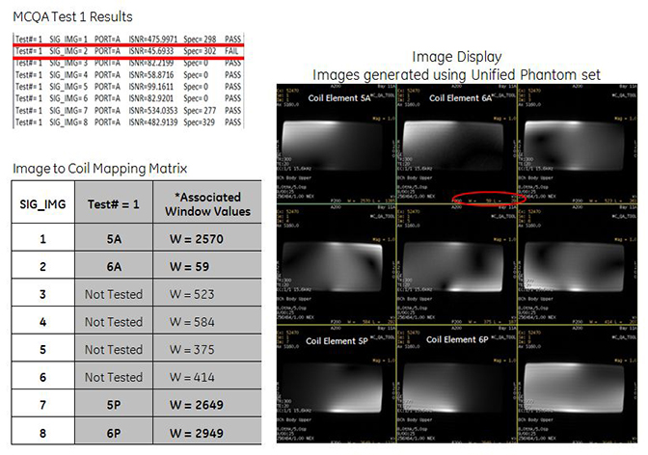Select the SIG_IMG=7 result row with Spec=277
The image size is (648, 455).
coord(129,110)
